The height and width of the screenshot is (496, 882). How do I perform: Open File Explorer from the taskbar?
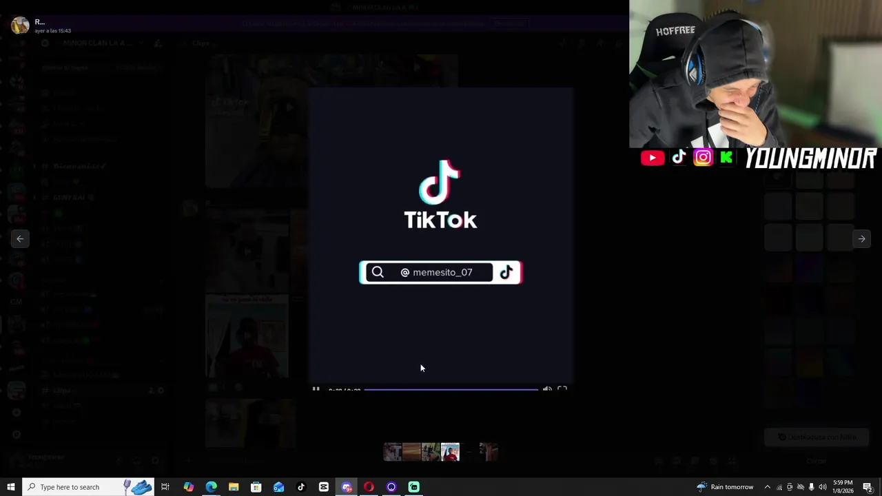[x=234, y=487]
